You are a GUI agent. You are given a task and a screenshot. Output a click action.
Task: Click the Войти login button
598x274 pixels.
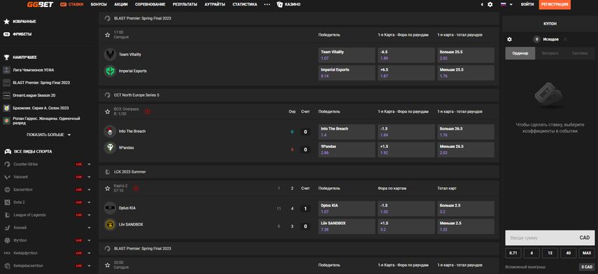[527, 5]
